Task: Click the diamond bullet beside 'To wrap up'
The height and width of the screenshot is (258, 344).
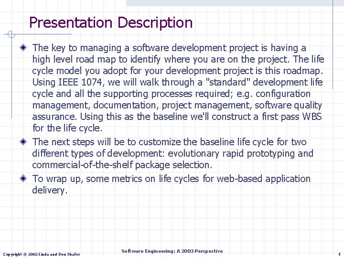Action: point(23,178)
